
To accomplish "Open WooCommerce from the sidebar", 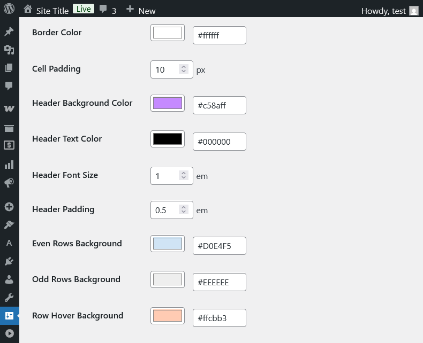I will click(x=9, y=108).
